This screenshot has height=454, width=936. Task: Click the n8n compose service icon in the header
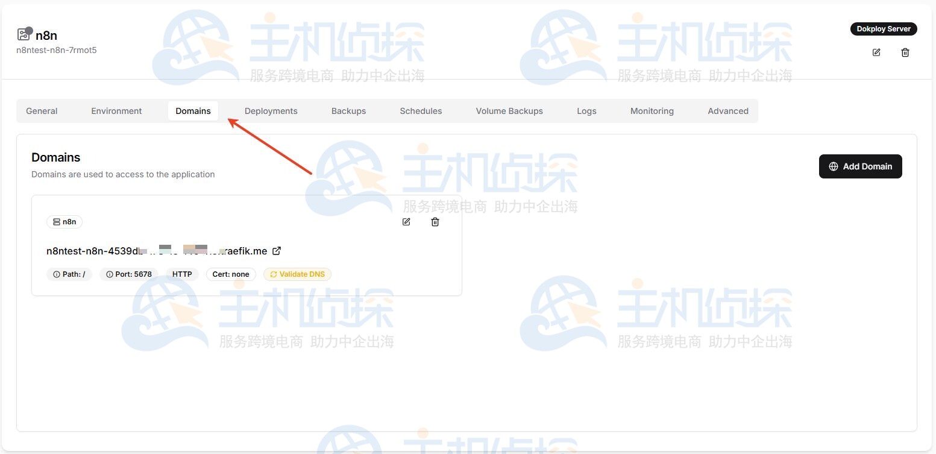24,34
